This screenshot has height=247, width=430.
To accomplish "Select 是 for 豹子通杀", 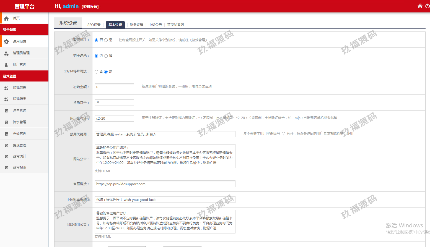I will 106,56.
